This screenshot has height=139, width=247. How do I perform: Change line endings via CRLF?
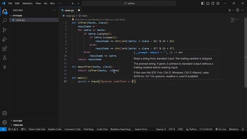pos(180,129)
